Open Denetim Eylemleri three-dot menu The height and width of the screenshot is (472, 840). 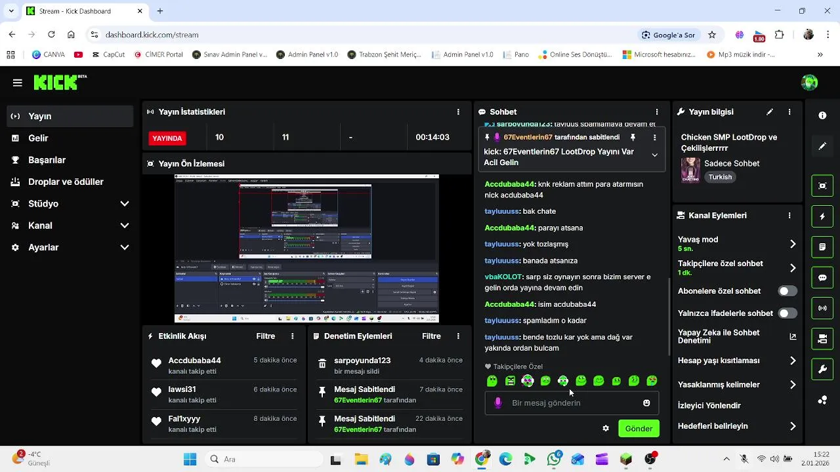[458, 336]
